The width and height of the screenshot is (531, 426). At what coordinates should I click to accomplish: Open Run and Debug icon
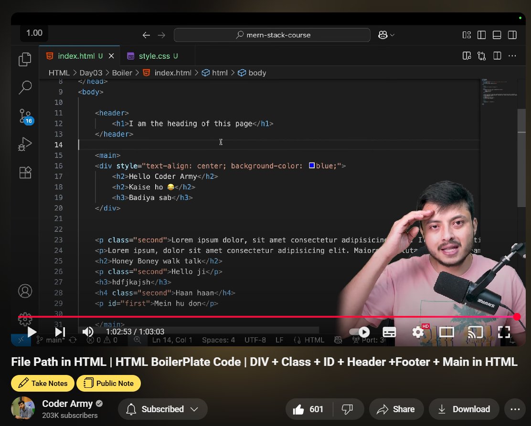(x=25, y=144)
